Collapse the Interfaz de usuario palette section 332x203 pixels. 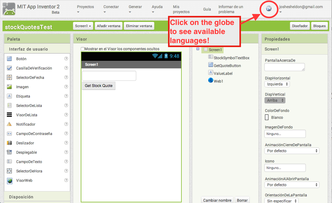[x=37, y=49]
